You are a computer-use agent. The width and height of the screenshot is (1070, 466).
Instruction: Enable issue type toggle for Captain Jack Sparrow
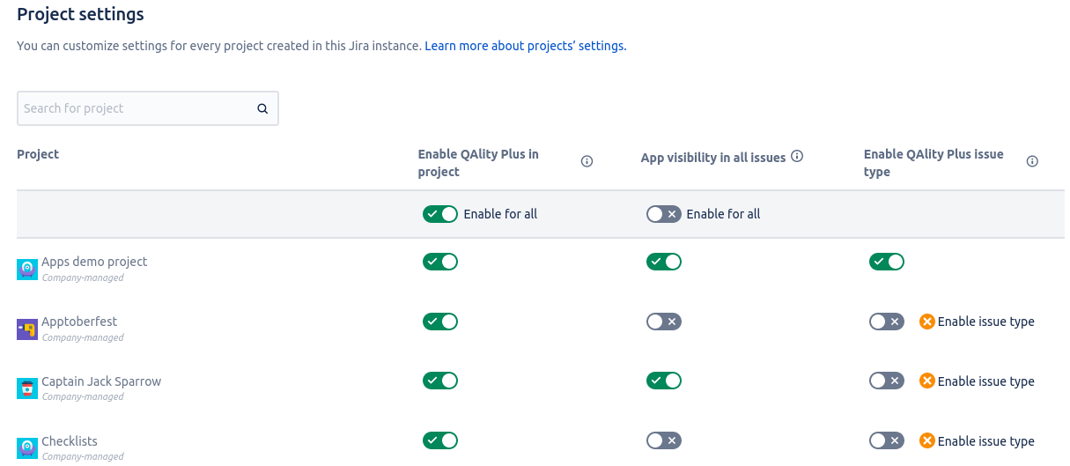[887, 381]
